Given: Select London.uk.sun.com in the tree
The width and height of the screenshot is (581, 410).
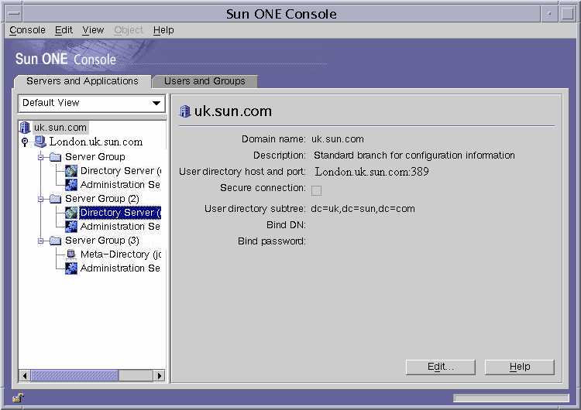Looking at the screenshot, I should point(96,142).
